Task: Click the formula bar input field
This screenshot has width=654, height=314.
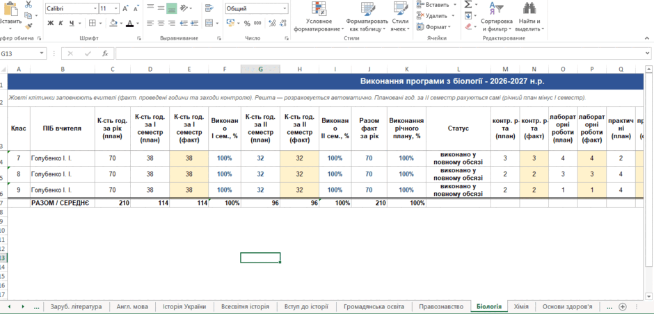Action: 380,53
